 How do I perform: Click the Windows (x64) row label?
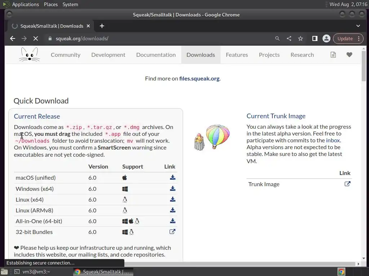pos(35,189)
